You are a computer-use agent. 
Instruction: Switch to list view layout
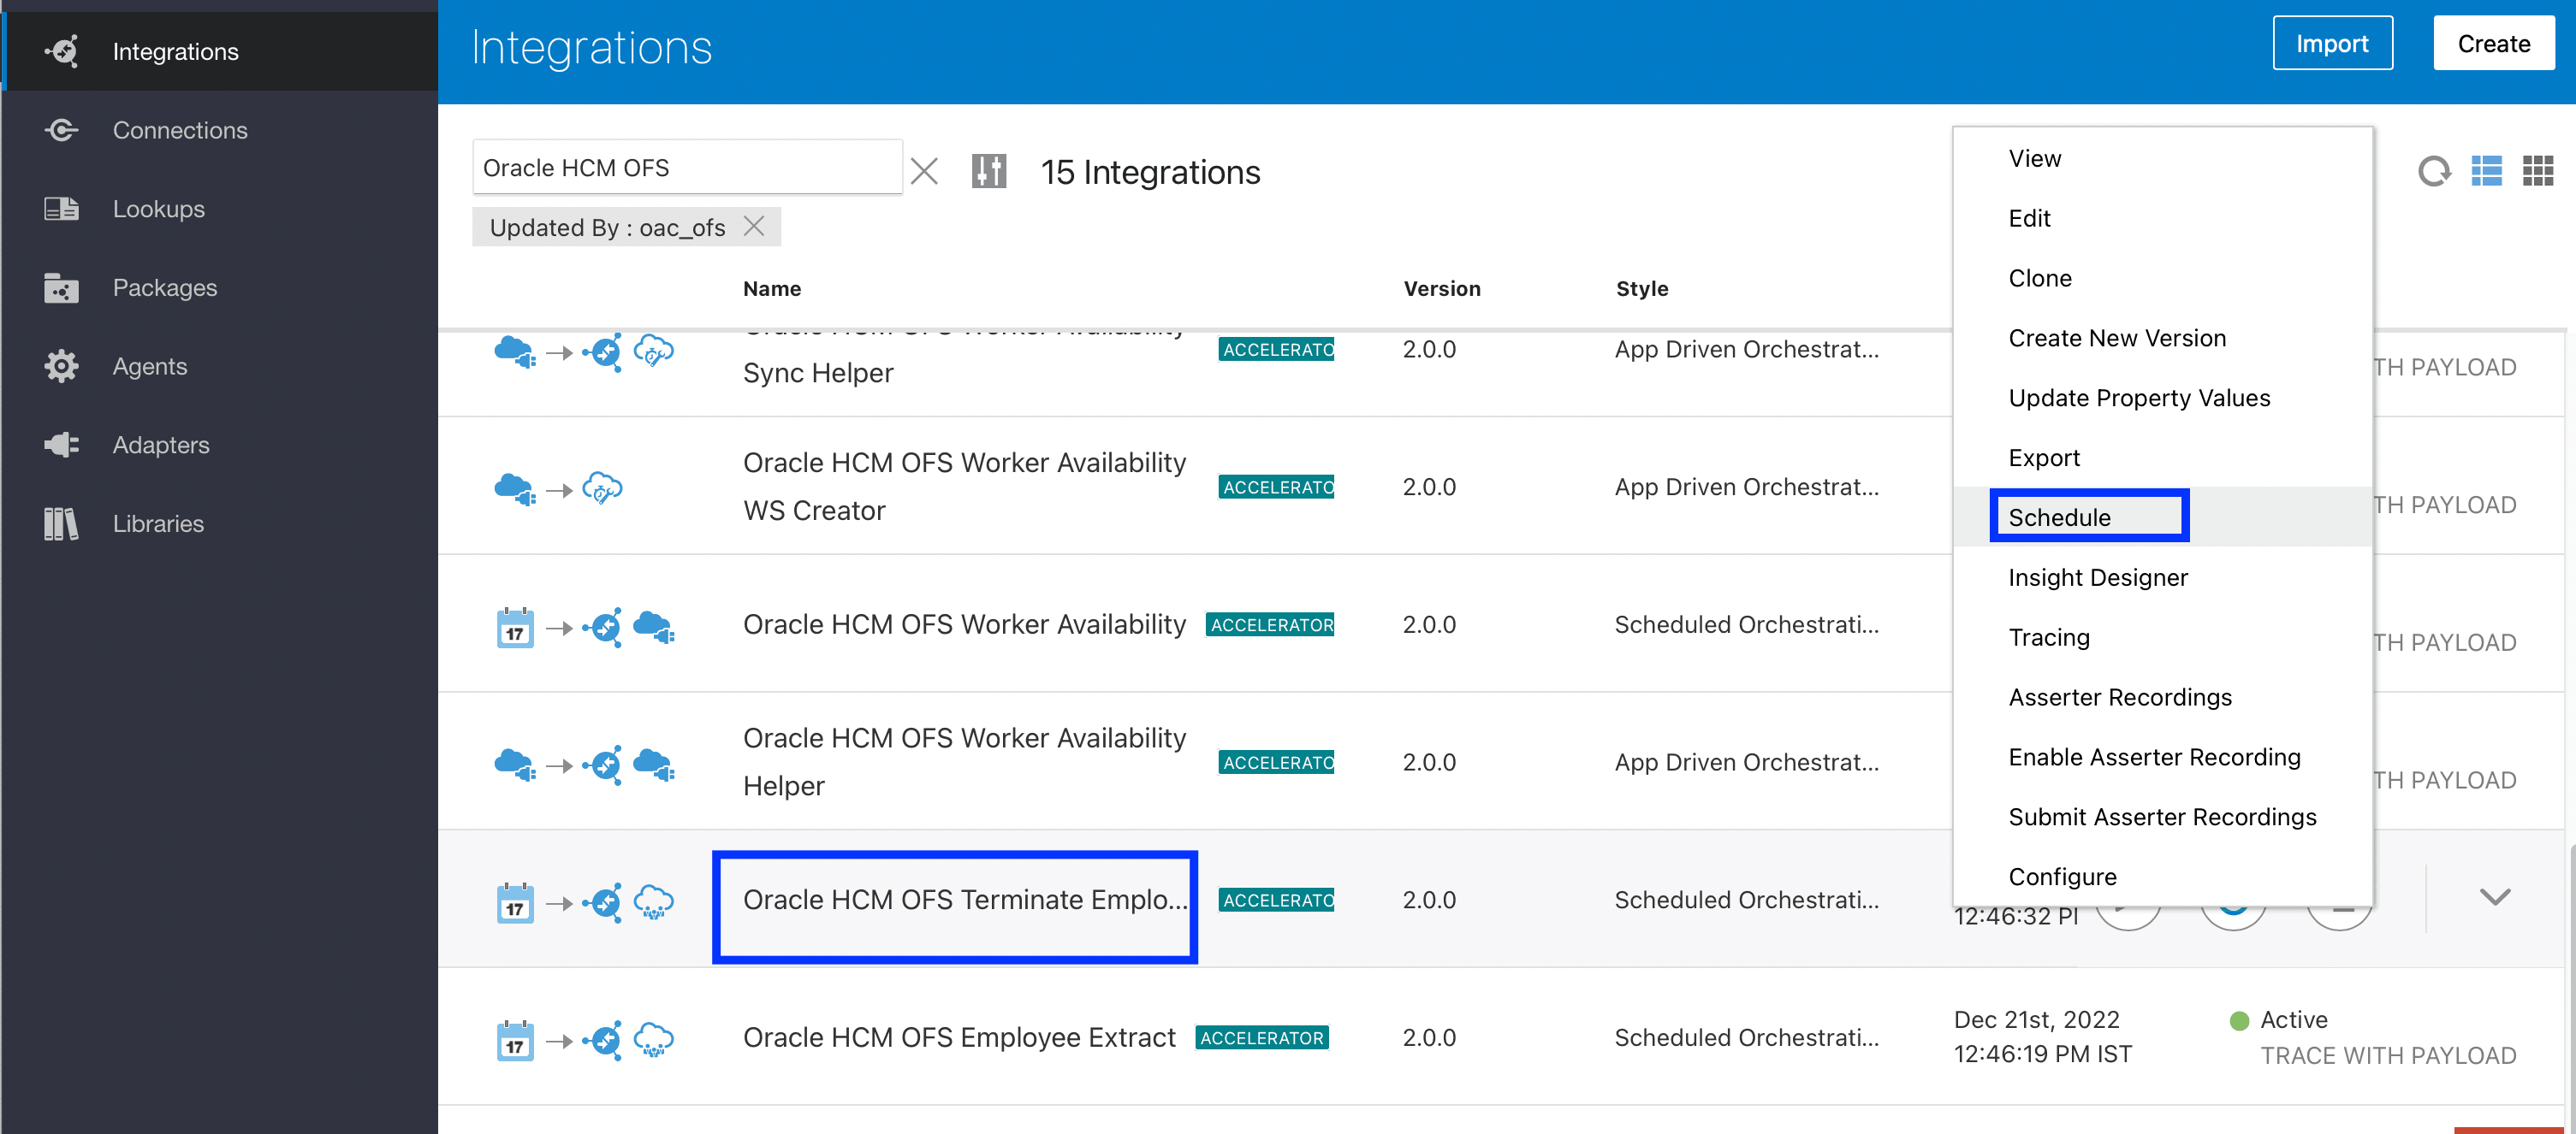(2486, 171)
